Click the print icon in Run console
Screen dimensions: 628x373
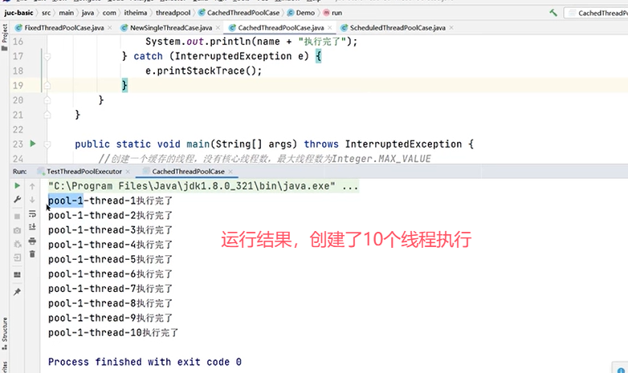pos(32,241)
